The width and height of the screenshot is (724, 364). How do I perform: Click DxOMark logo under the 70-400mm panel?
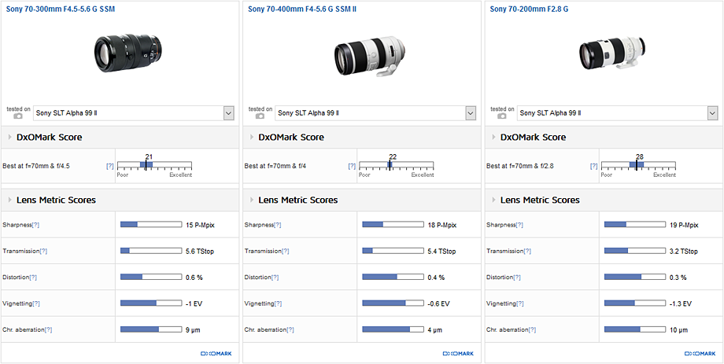point(458,354)
